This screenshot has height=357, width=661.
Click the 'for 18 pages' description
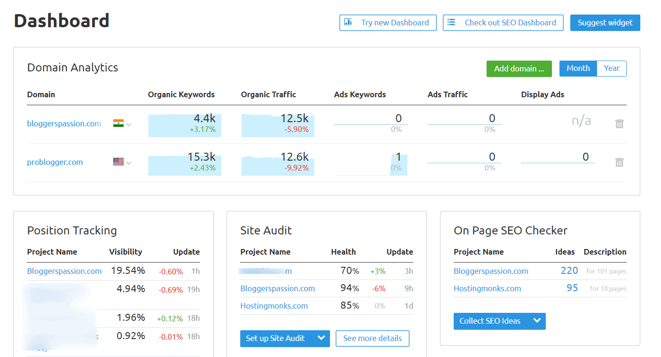click(608, 288)
